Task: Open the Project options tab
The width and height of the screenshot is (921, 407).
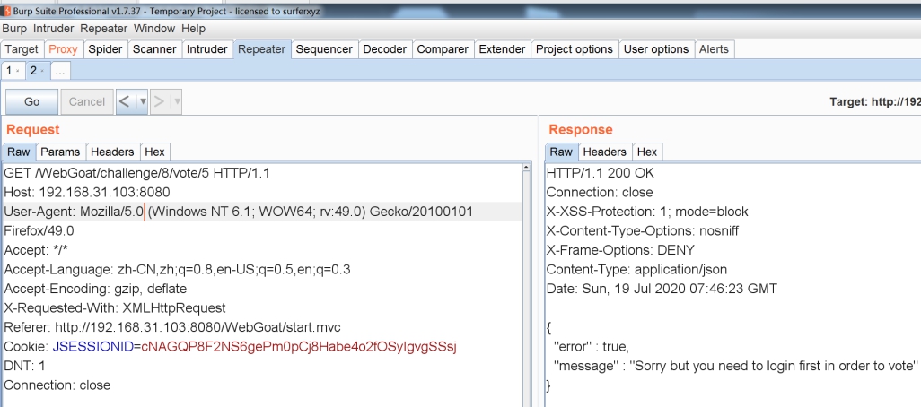Action: [x=575, y=49]
